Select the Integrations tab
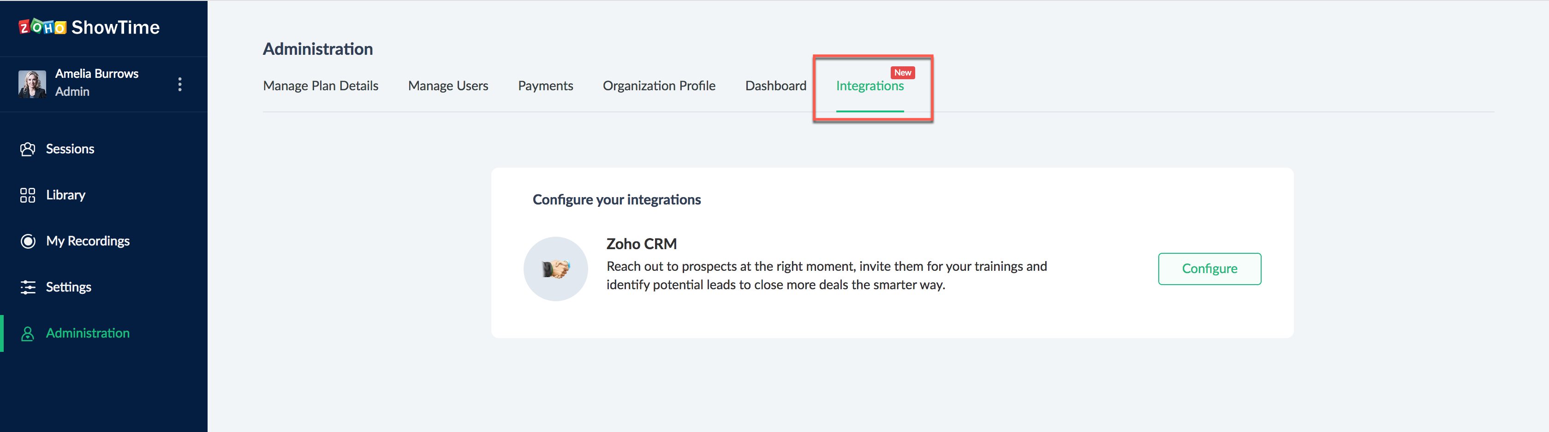Image resolution: width=1549 pixels, height=432 pixels. point(870,87)
